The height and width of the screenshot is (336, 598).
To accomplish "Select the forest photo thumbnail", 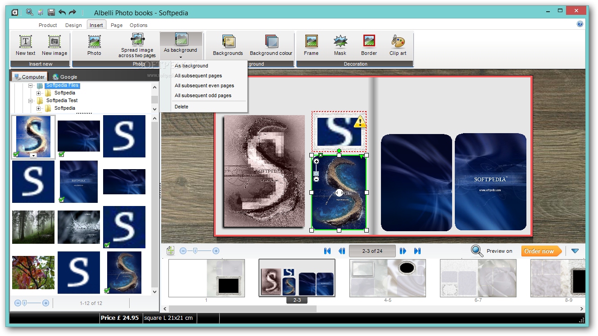I will [x=33, y=227].
